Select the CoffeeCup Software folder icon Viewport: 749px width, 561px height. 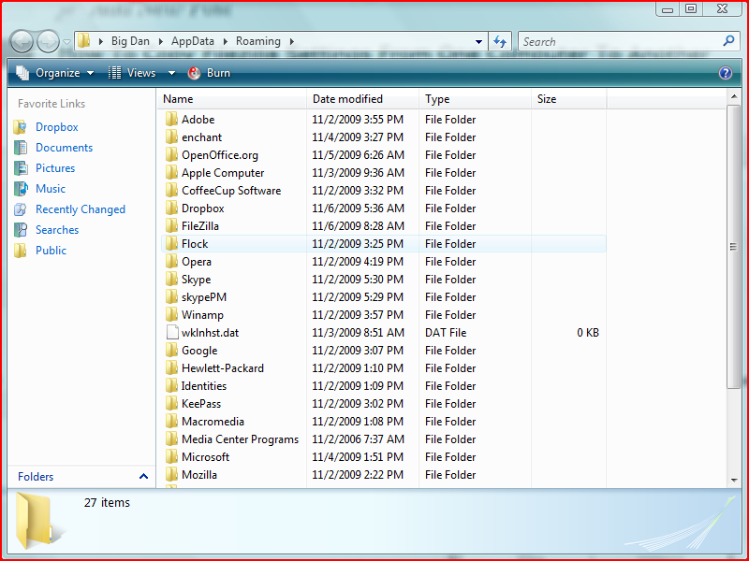click(x=171, y=190)
